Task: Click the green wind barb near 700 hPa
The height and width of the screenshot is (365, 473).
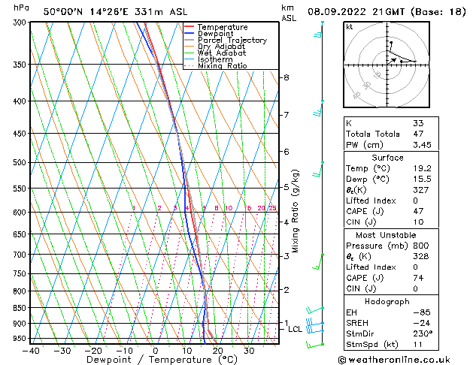Action: coord(318,261)
